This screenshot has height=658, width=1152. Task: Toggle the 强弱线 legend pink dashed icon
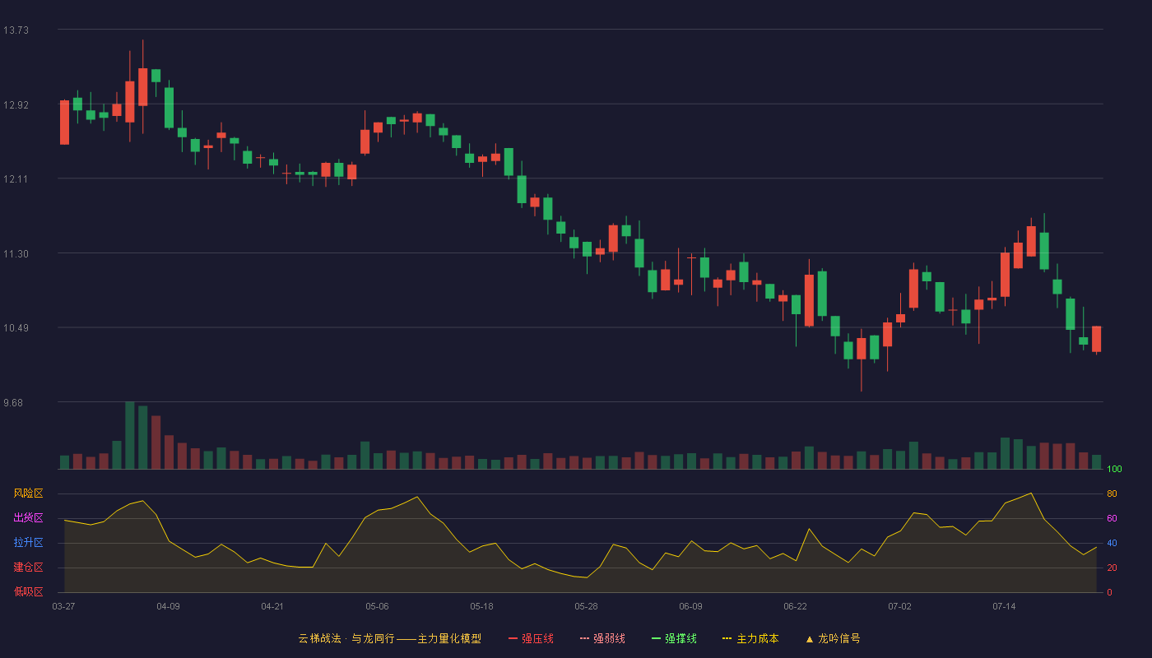[585, 638]
